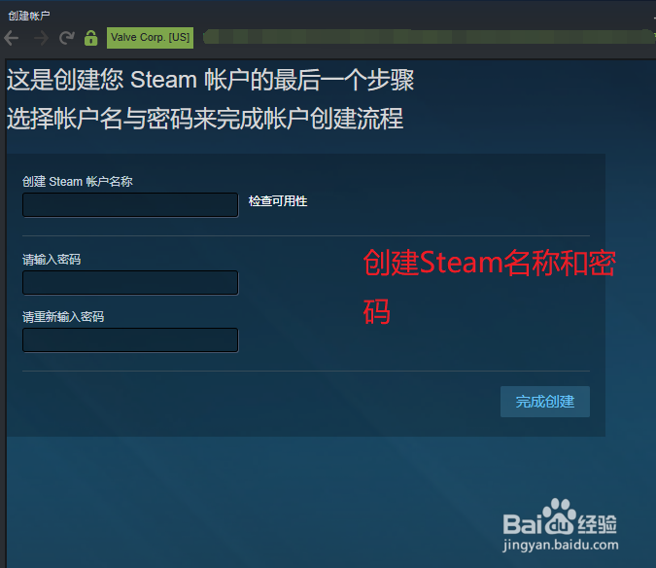Click the red 创建Steam名称和密码 annotation
Viewport: 656px width, 568px height.
(490, 288)
